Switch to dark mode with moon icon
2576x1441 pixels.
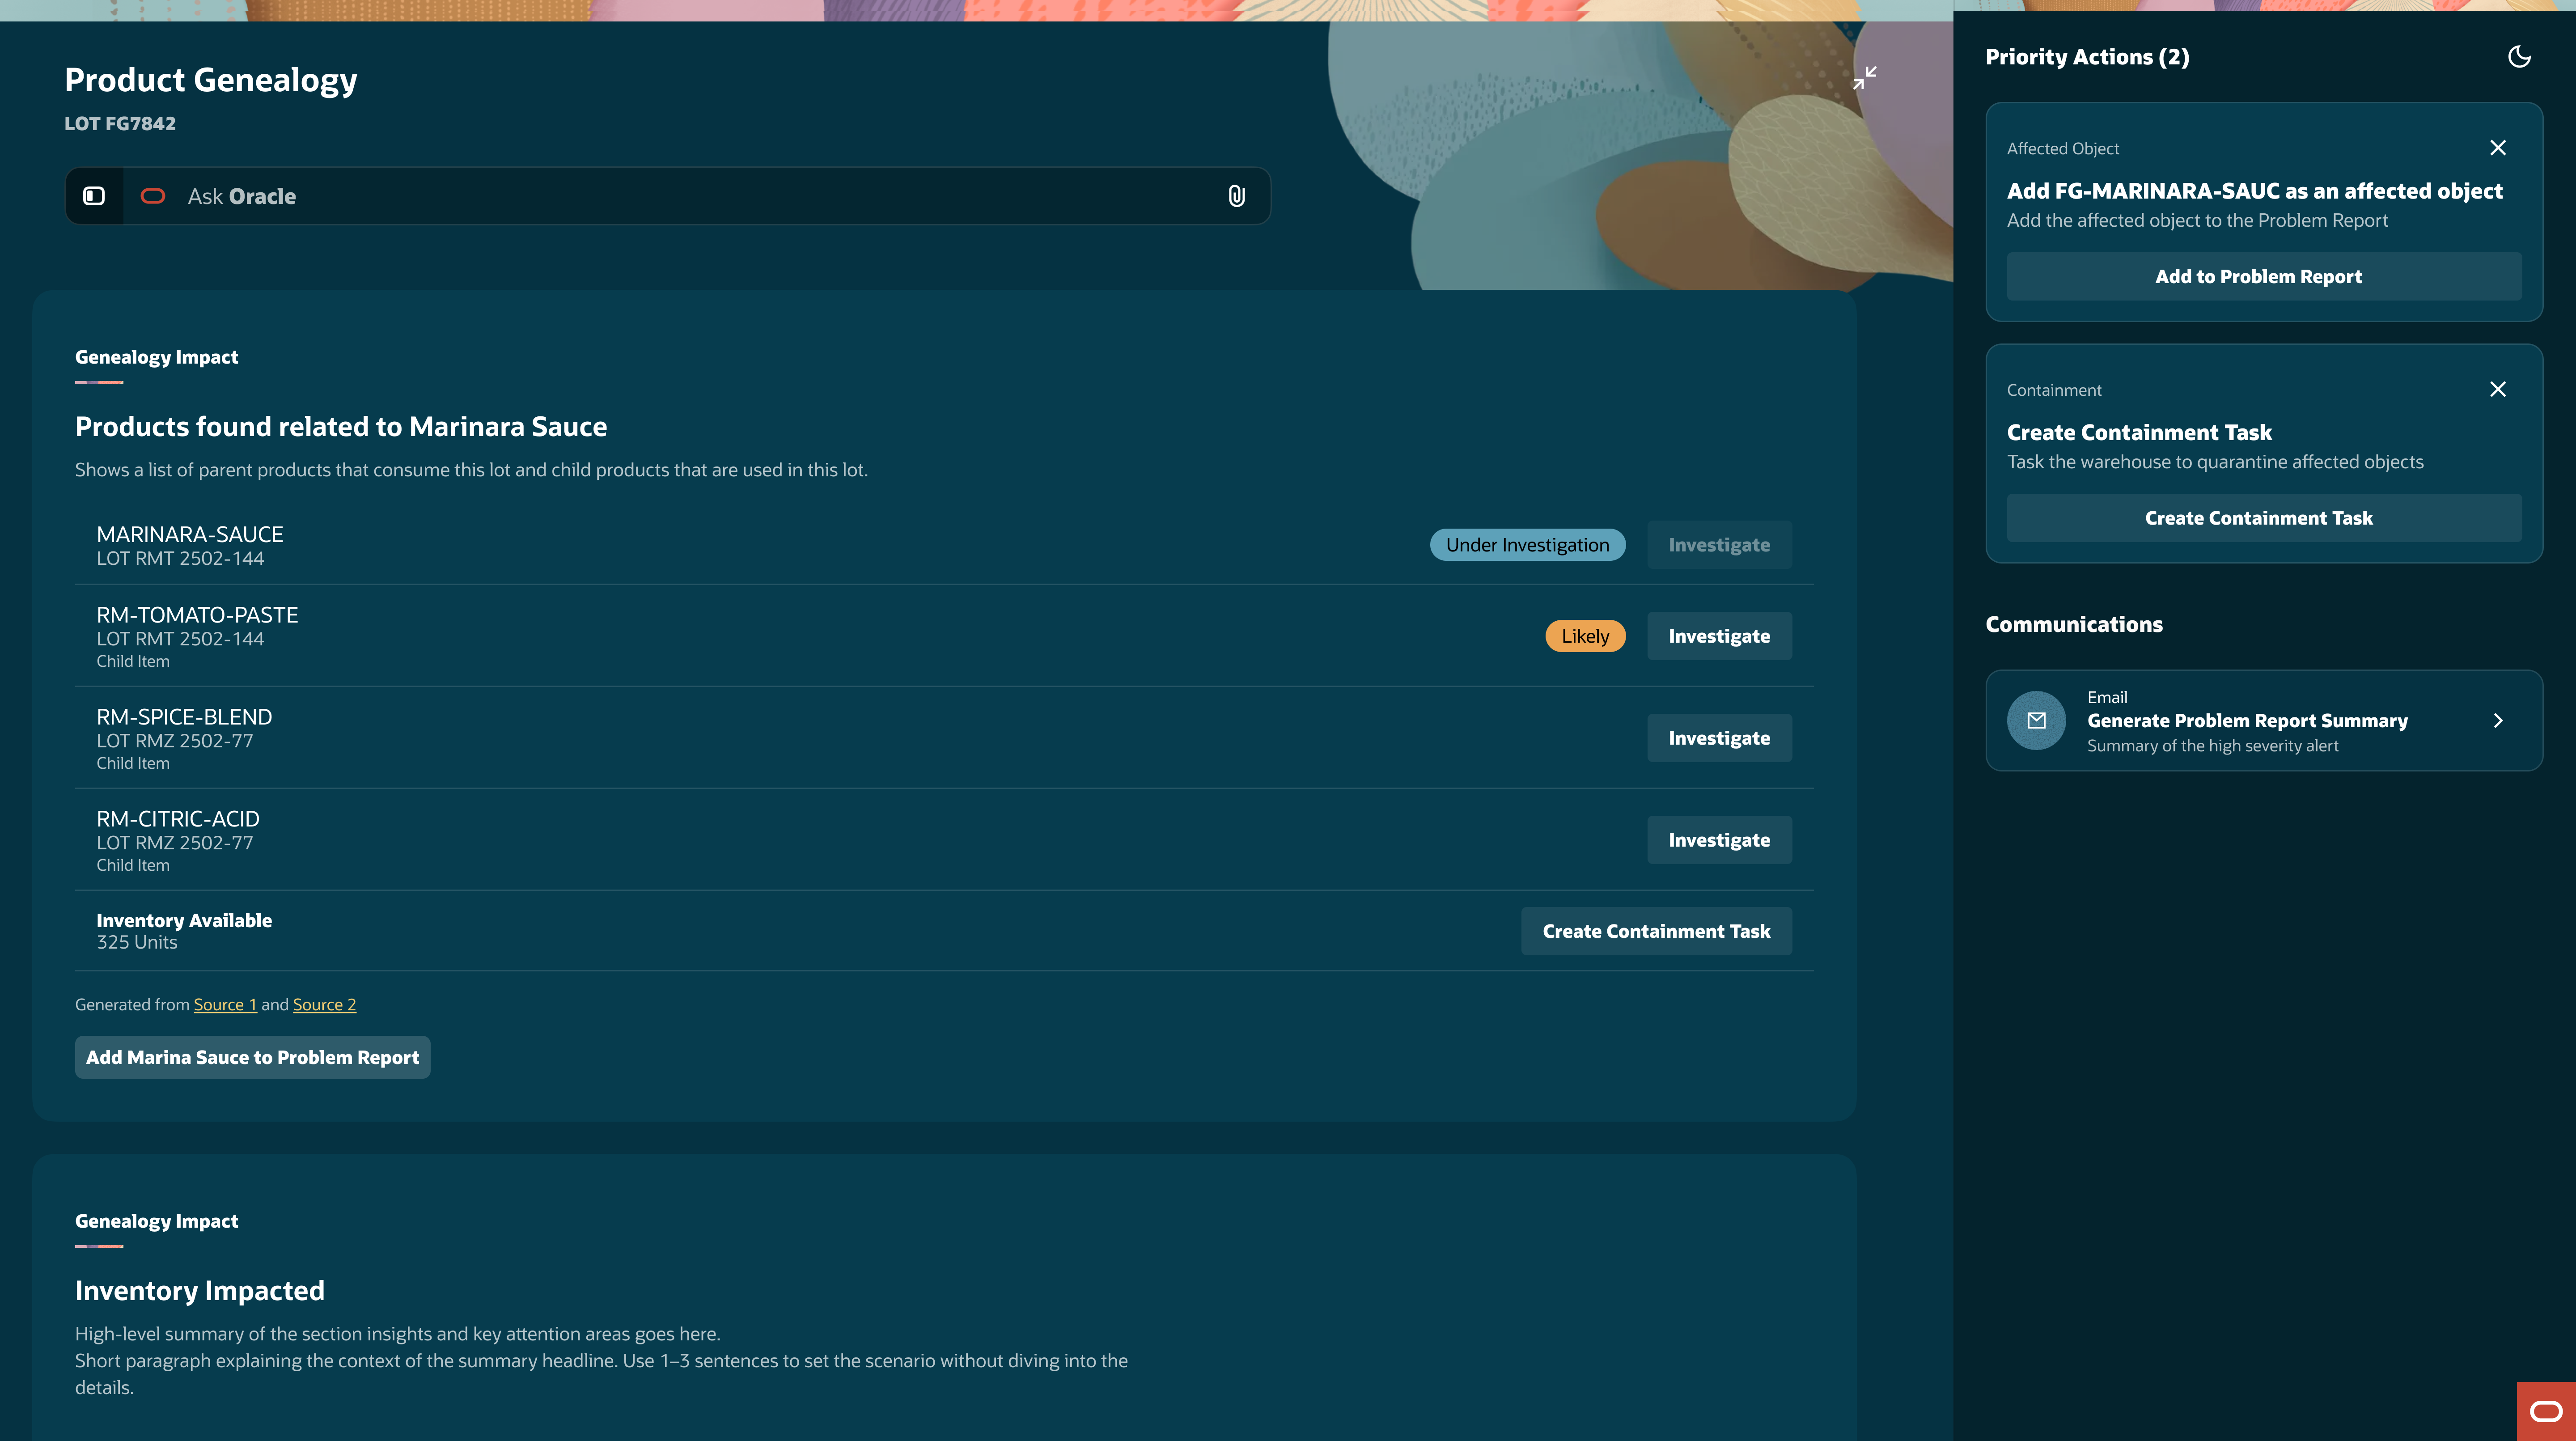tap(2519, 57)
